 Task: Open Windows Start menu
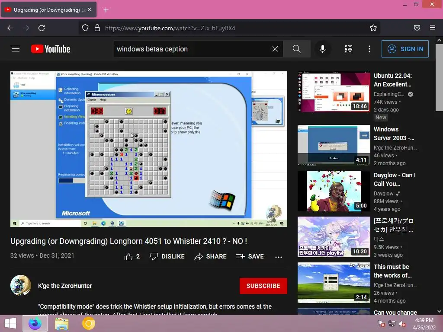(10, 323)
